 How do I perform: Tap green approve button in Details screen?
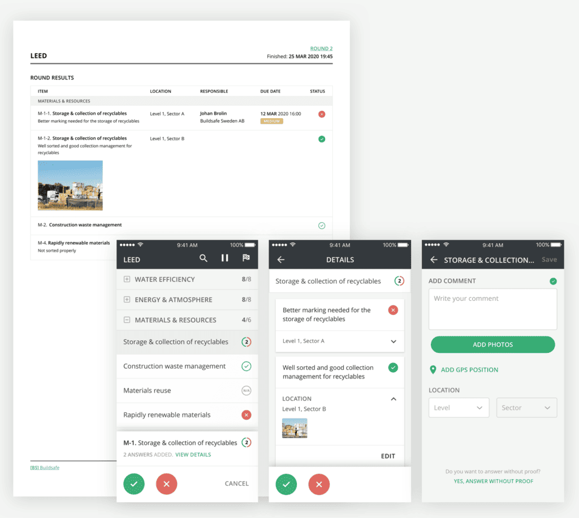point(286,484)
